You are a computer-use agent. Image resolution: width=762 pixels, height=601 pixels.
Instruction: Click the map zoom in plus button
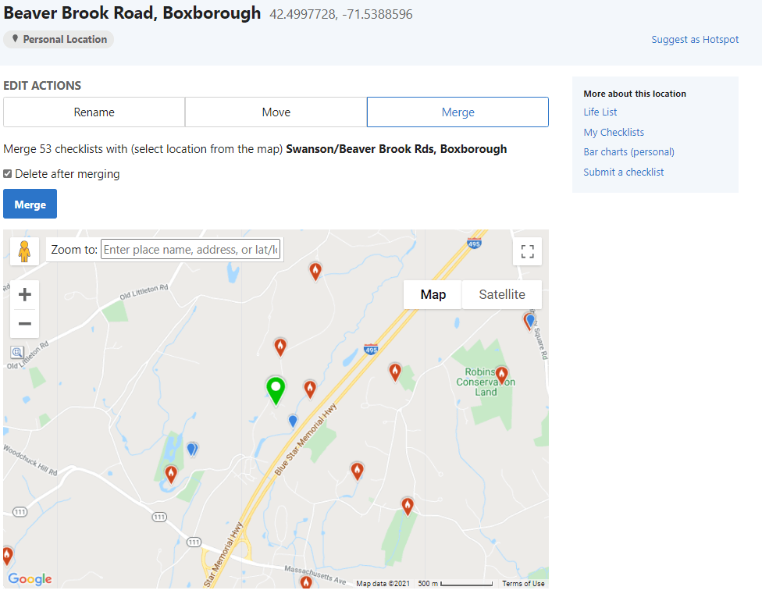point(24,294)
